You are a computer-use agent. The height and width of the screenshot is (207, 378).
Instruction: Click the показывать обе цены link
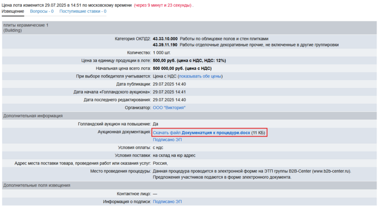200,76
